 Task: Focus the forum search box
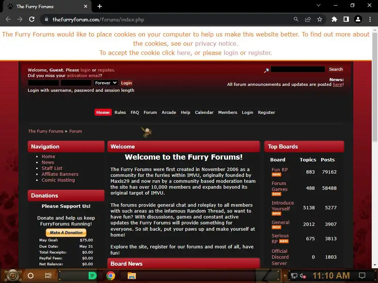[298, 69]
